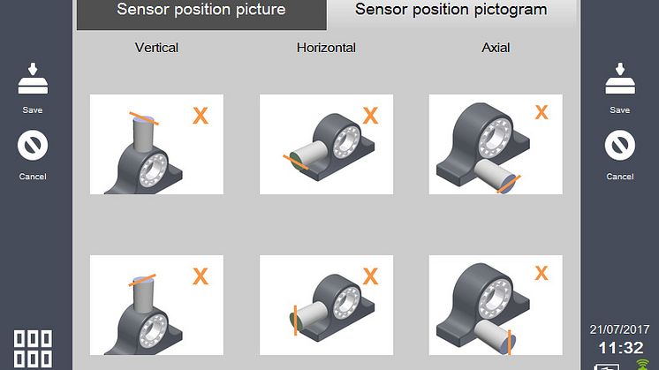Click the Save icon in right sidebar
The image size is (659, 370).
pos(620,79)
